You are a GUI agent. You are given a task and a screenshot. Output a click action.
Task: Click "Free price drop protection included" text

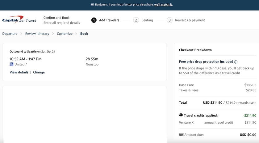(x=206, y=62)
